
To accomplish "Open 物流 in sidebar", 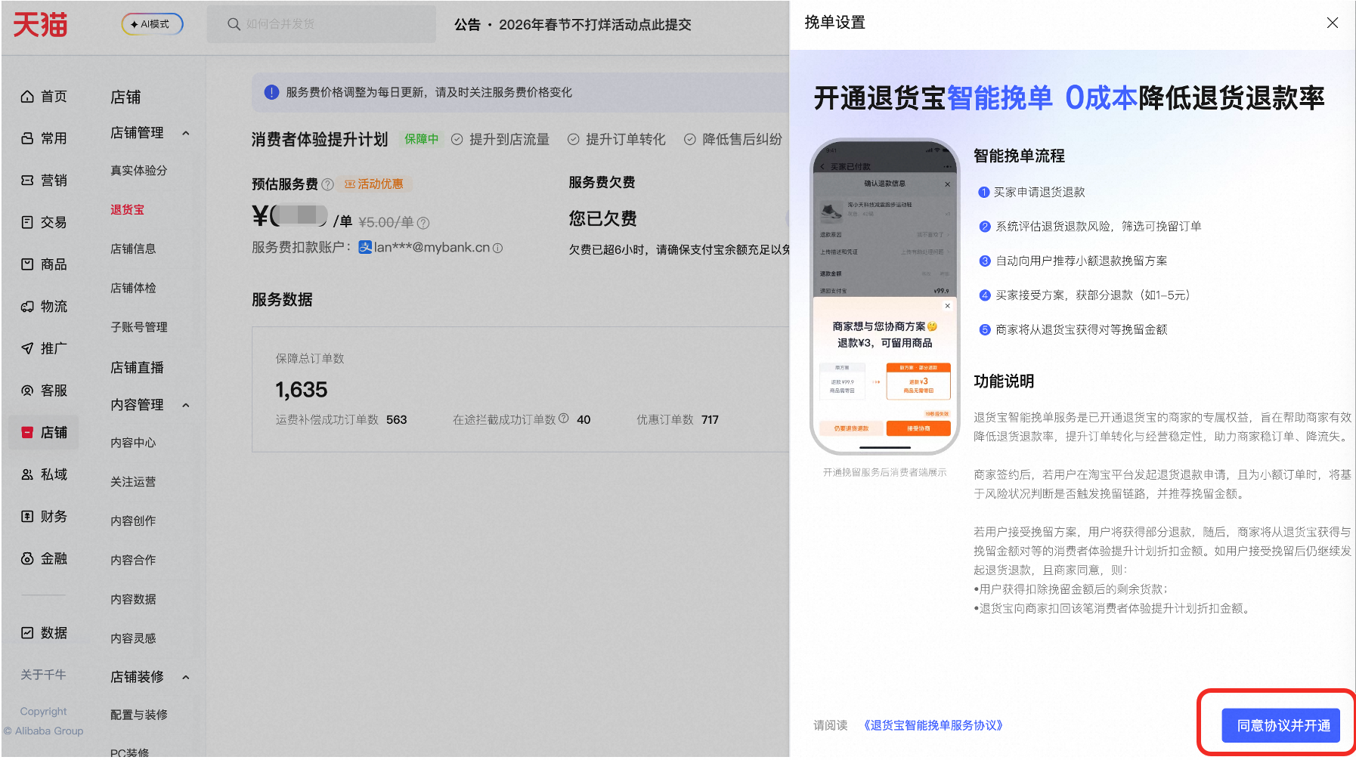I will [x=44, y=307].
